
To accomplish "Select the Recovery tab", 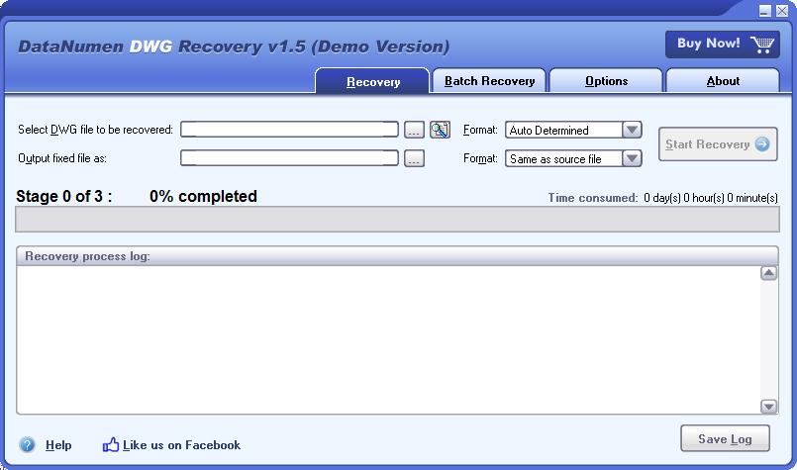I will pos(373,82).
